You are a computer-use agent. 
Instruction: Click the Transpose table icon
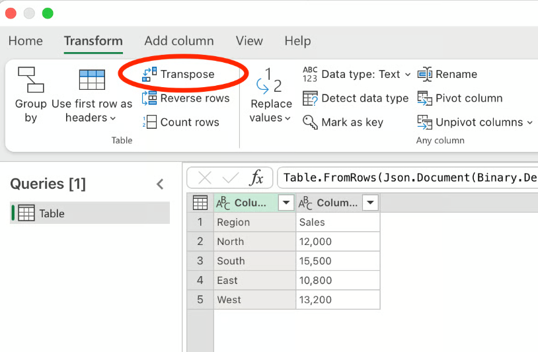coord(149,74)
